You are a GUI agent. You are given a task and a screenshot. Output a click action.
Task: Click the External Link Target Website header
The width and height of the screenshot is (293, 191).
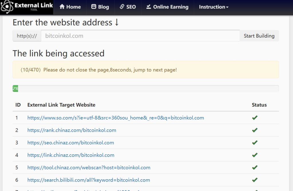click(x=61, y=105)
